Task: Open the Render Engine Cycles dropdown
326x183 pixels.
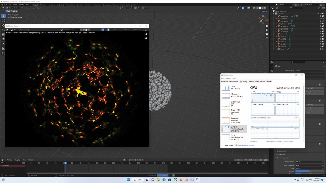Action: [x=310, y=71]
